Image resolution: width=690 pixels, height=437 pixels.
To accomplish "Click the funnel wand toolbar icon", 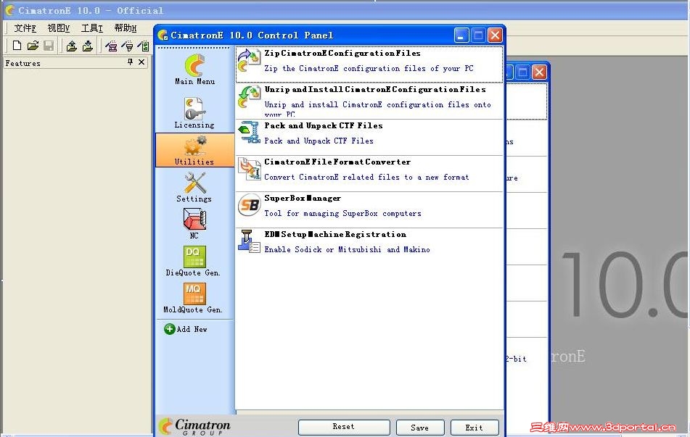I will click(x=128, y=46).
